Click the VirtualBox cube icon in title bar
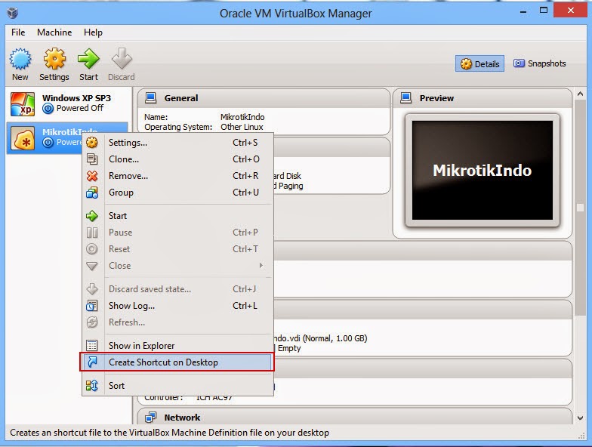Viewport: 592px width, 447px height. click(12, 14)
